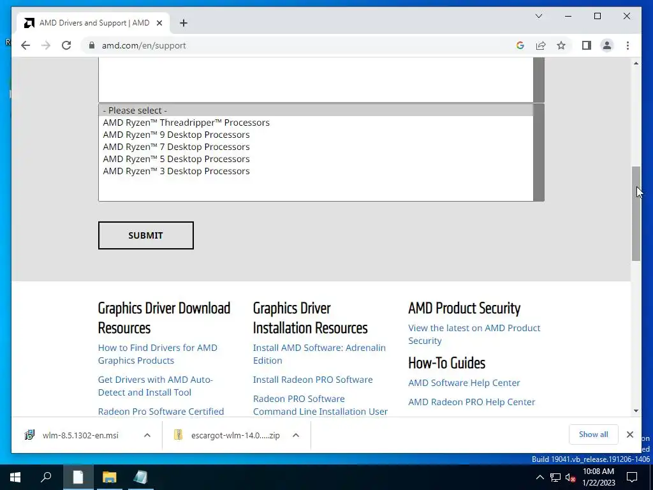Click the SUBMIT button
Image resolution: width=653 pixels, height=490 pixels.
click(x=146, y=235)
